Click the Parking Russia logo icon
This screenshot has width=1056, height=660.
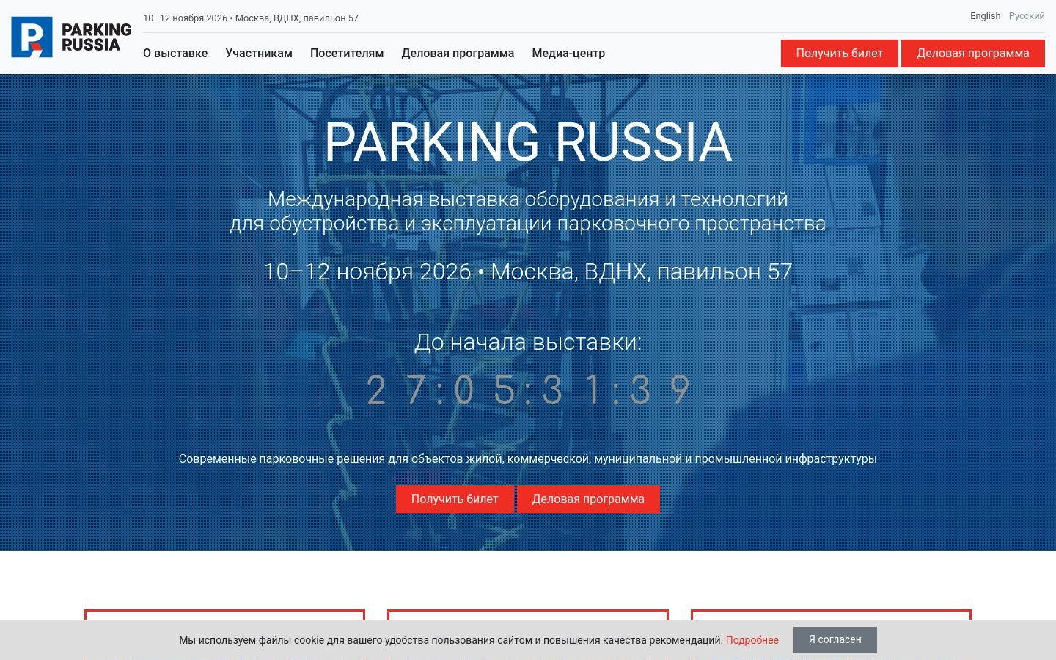pos(71,37)
